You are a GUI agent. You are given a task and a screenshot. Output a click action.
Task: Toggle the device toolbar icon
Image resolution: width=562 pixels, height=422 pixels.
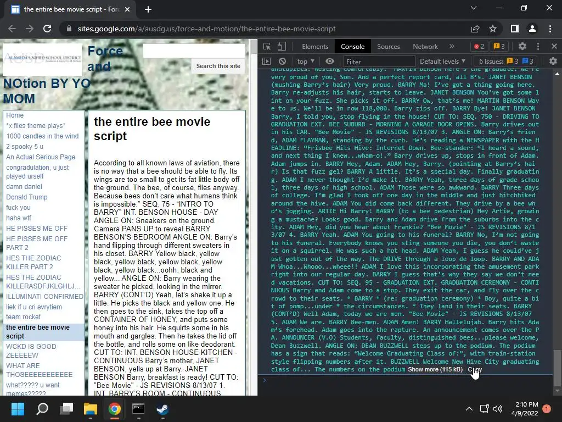[282, 47]
